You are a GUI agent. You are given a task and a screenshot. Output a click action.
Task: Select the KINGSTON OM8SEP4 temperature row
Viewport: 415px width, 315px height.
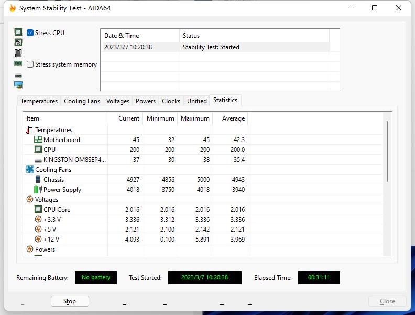74,160
